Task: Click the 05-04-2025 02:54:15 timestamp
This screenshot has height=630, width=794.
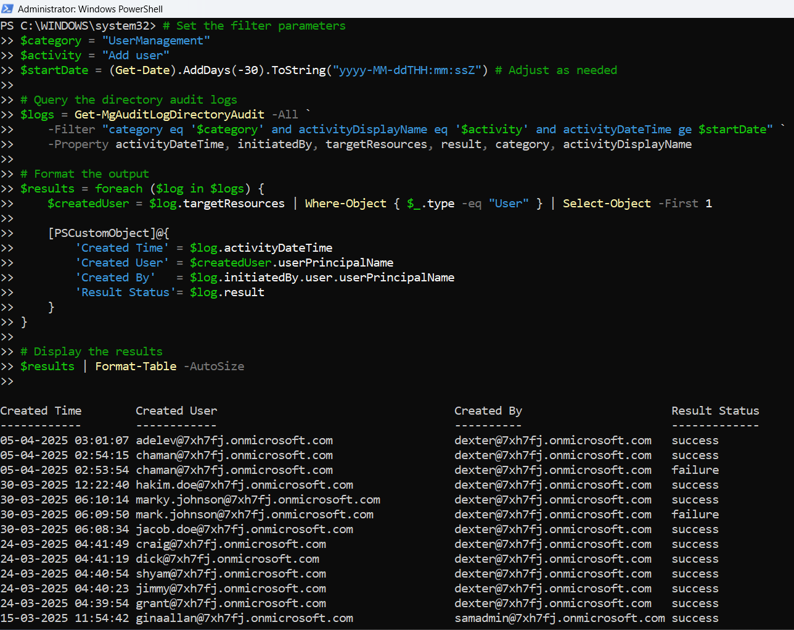Action: (65, 455)
